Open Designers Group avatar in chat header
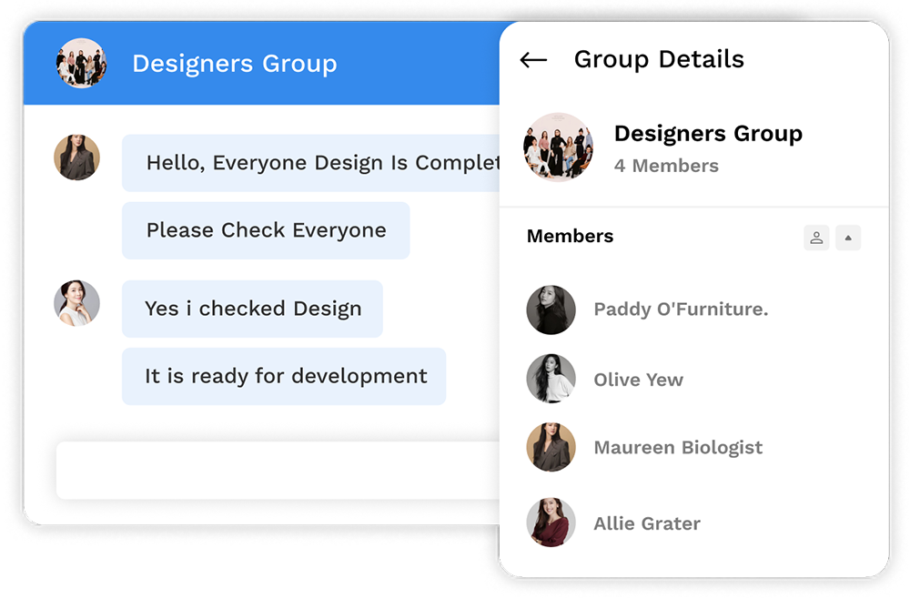The height and width of the screenshot is (599, 910). [81, 64]
